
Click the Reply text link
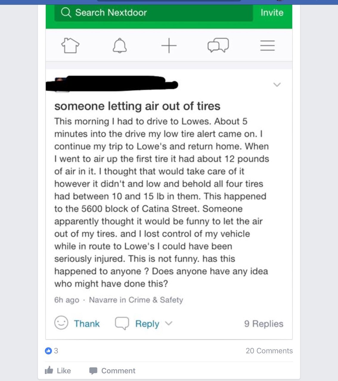point(147,324)
